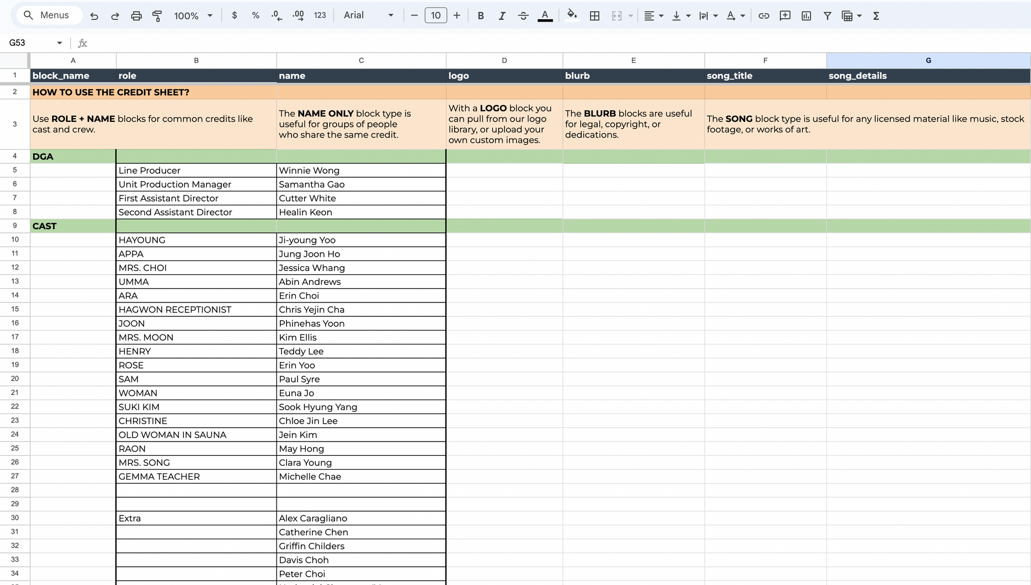Open the fill color picker

(x=572, y=15)
